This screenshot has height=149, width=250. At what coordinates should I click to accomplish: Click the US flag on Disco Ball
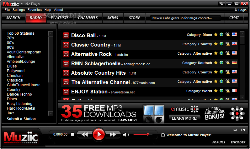click(234, 34)
